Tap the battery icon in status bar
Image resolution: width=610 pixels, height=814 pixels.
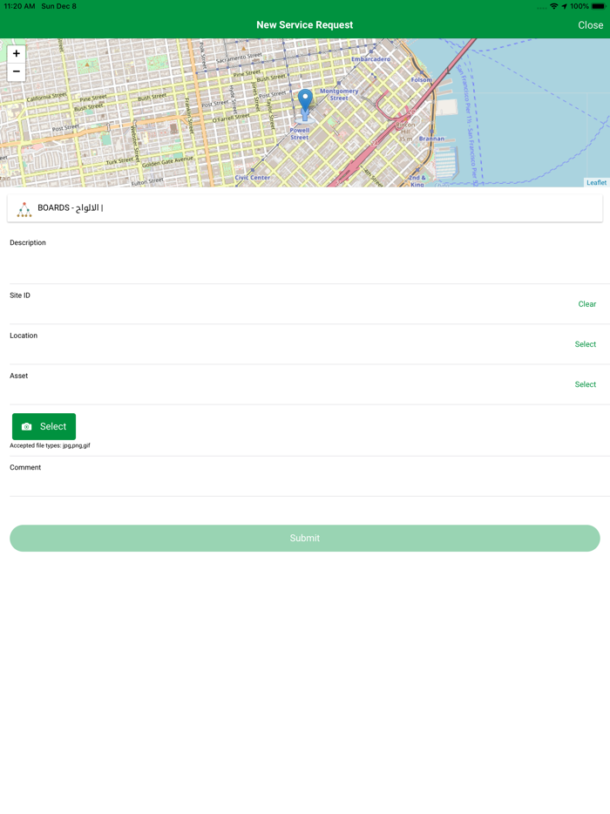[x=598, y=6]
